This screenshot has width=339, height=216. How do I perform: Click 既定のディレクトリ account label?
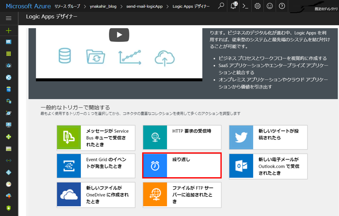click(x=326, y=9)
